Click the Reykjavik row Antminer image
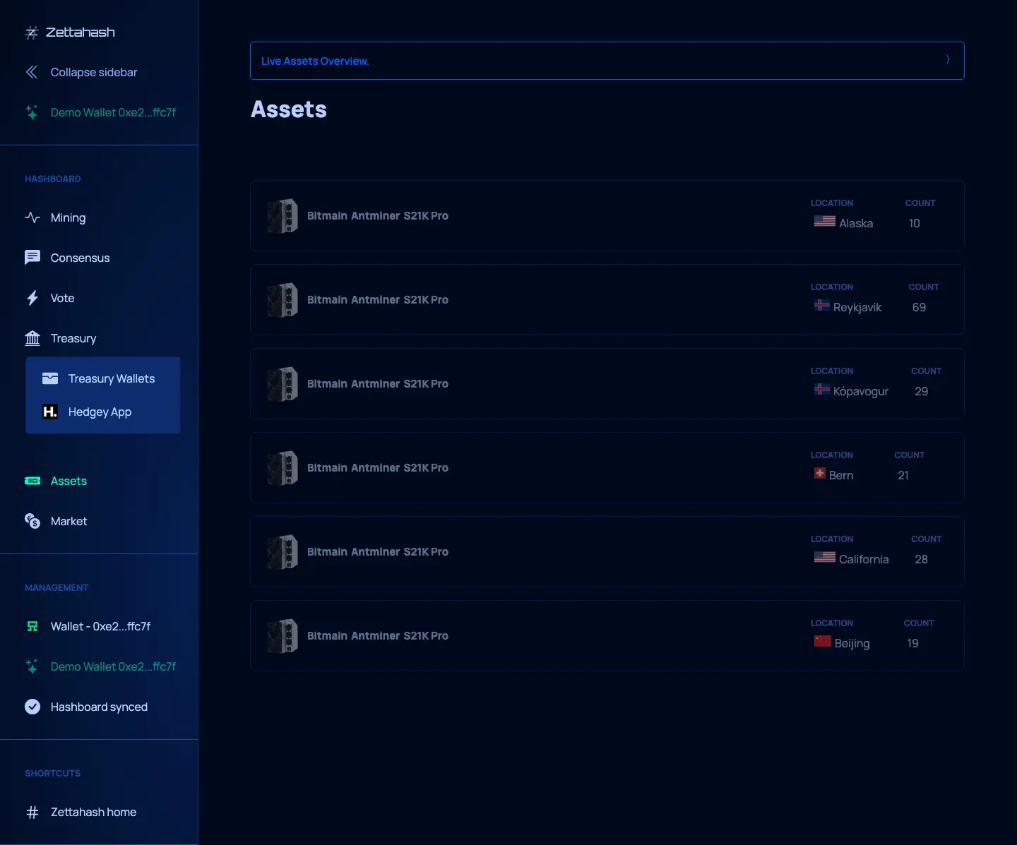This screenshot has width=1017, height=845. pyautogui.click(x=282, y=300)
